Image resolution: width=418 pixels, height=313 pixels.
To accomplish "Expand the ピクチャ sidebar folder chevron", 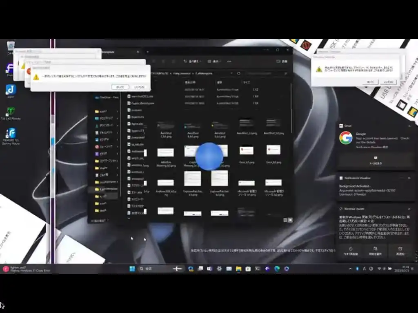I will point(117,139).
